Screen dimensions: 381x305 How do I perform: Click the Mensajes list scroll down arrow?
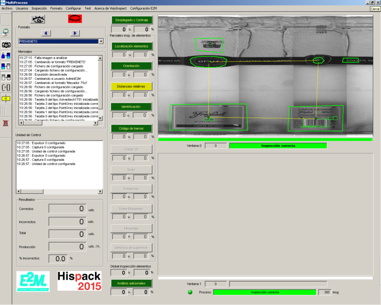(x=100, y=118)
